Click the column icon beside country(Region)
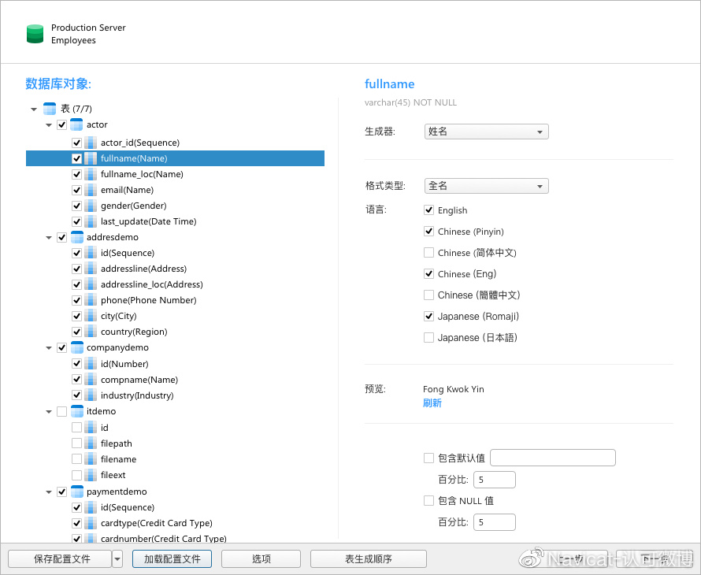701x575 pixels. pyautogui.click(x=91, y=332)
